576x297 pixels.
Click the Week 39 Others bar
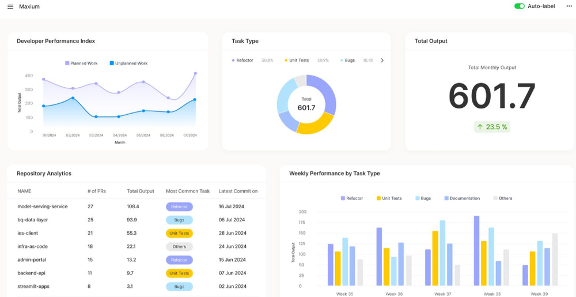click(x=555, y=260)
